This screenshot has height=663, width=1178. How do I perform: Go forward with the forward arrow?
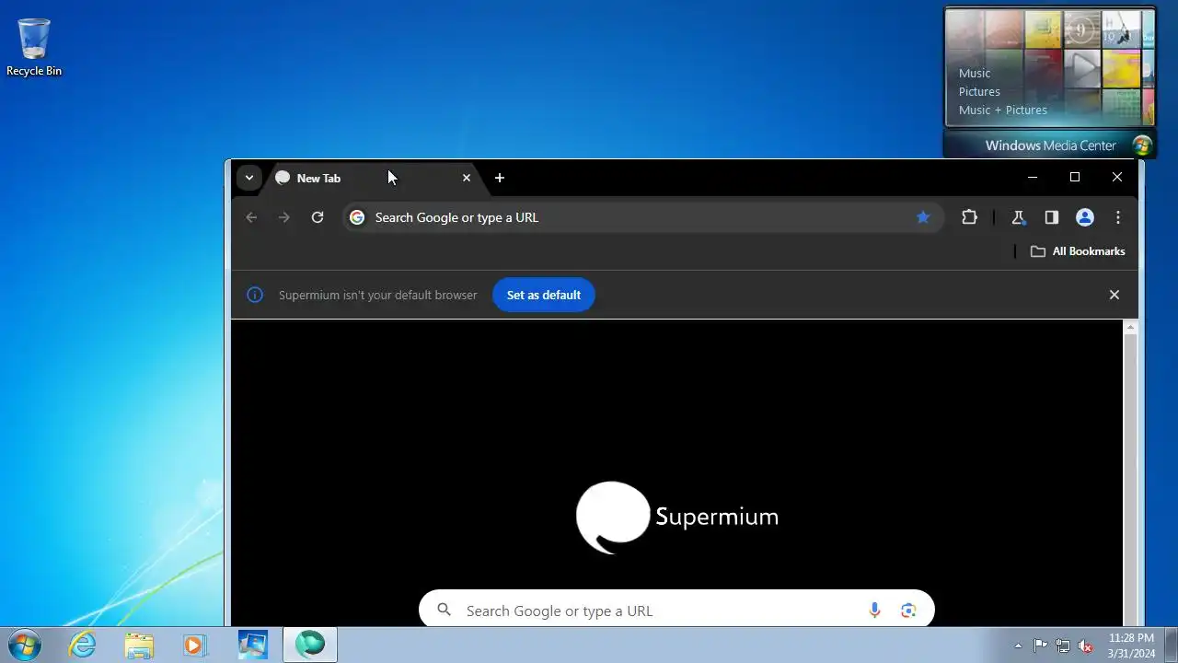point(284,217)
